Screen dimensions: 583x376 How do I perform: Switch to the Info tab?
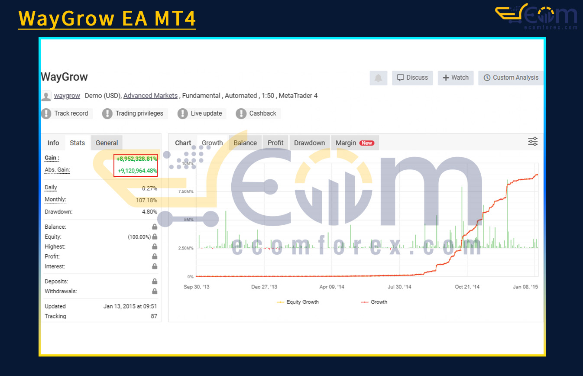[x=53, y=143]
